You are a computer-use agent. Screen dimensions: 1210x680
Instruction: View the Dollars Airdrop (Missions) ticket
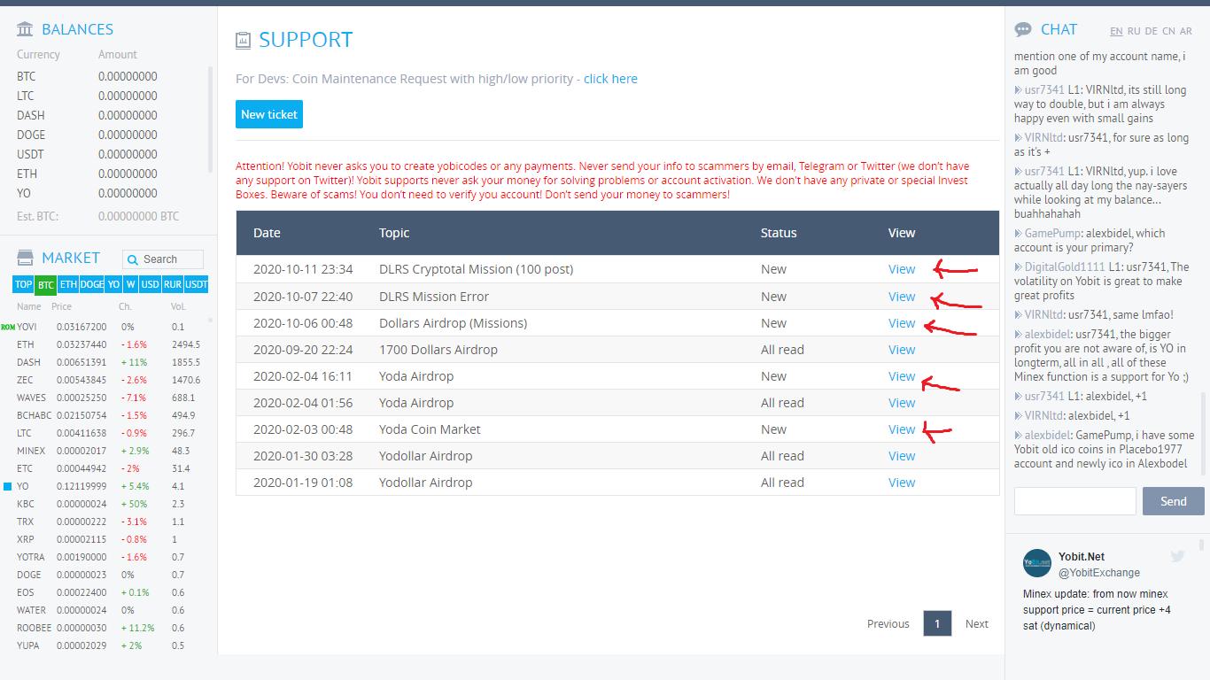pos(902,323)
